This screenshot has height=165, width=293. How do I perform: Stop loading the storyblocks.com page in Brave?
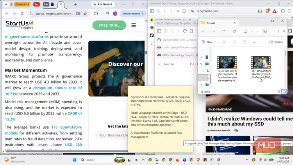click(x=177, y=11)
